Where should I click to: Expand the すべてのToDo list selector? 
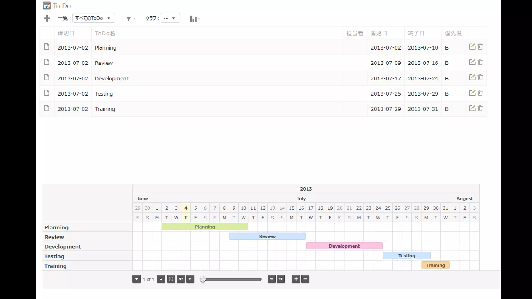click(94, 18)
